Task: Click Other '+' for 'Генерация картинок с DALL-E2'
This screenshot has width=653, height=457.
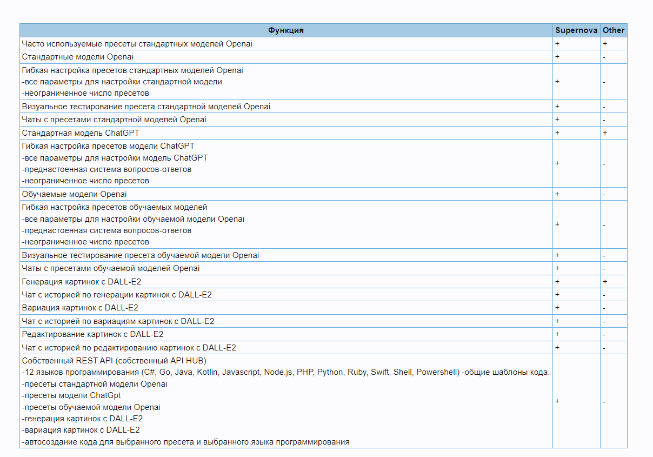Action: (605, 282)
